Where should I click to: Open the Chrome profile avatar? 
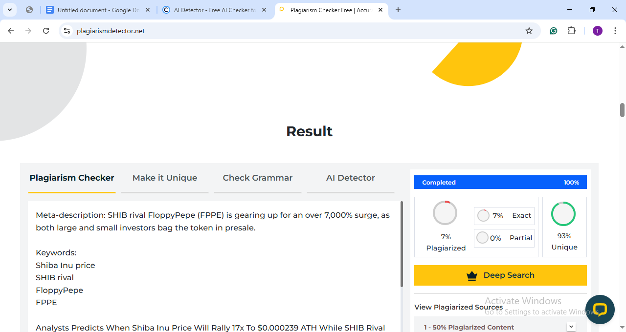[598, 31]
